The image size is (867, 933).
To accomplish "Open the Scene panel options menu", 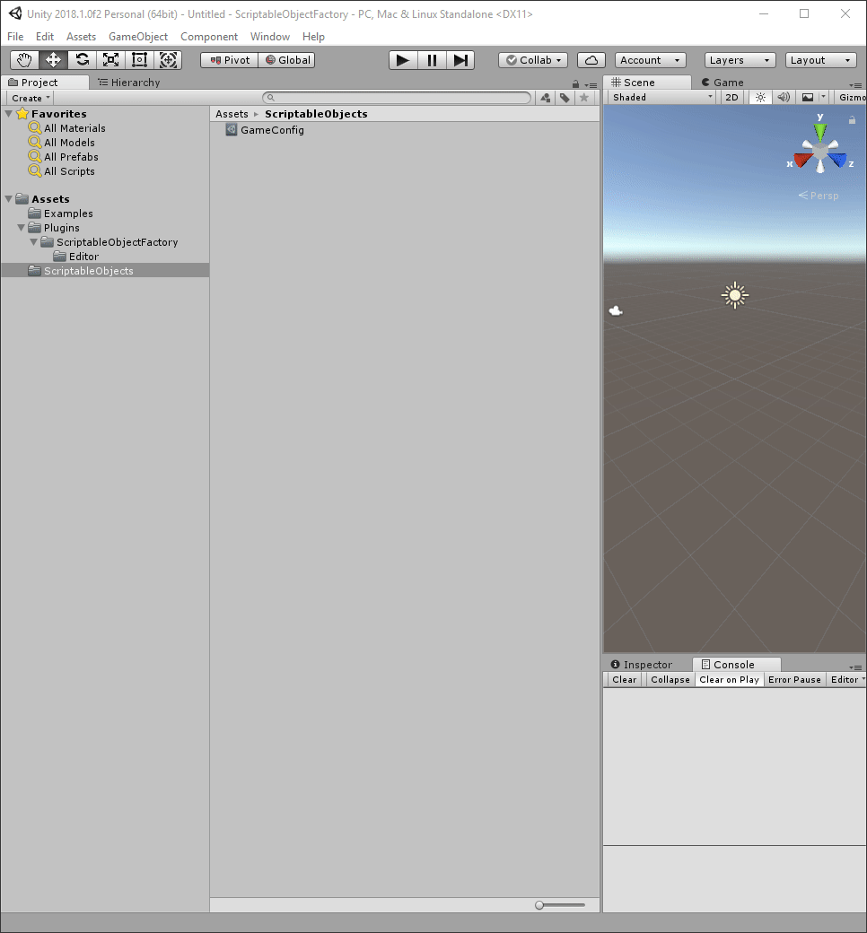I will tap(855, 84).
